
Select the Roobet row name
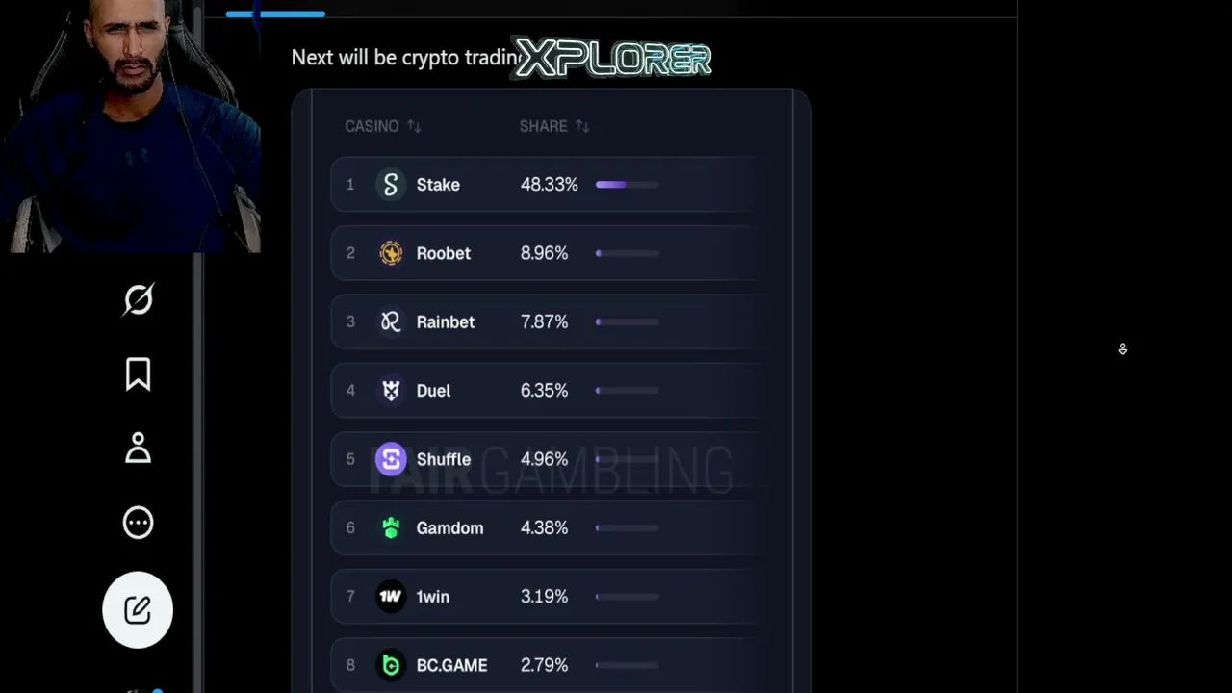pos(444,253)
